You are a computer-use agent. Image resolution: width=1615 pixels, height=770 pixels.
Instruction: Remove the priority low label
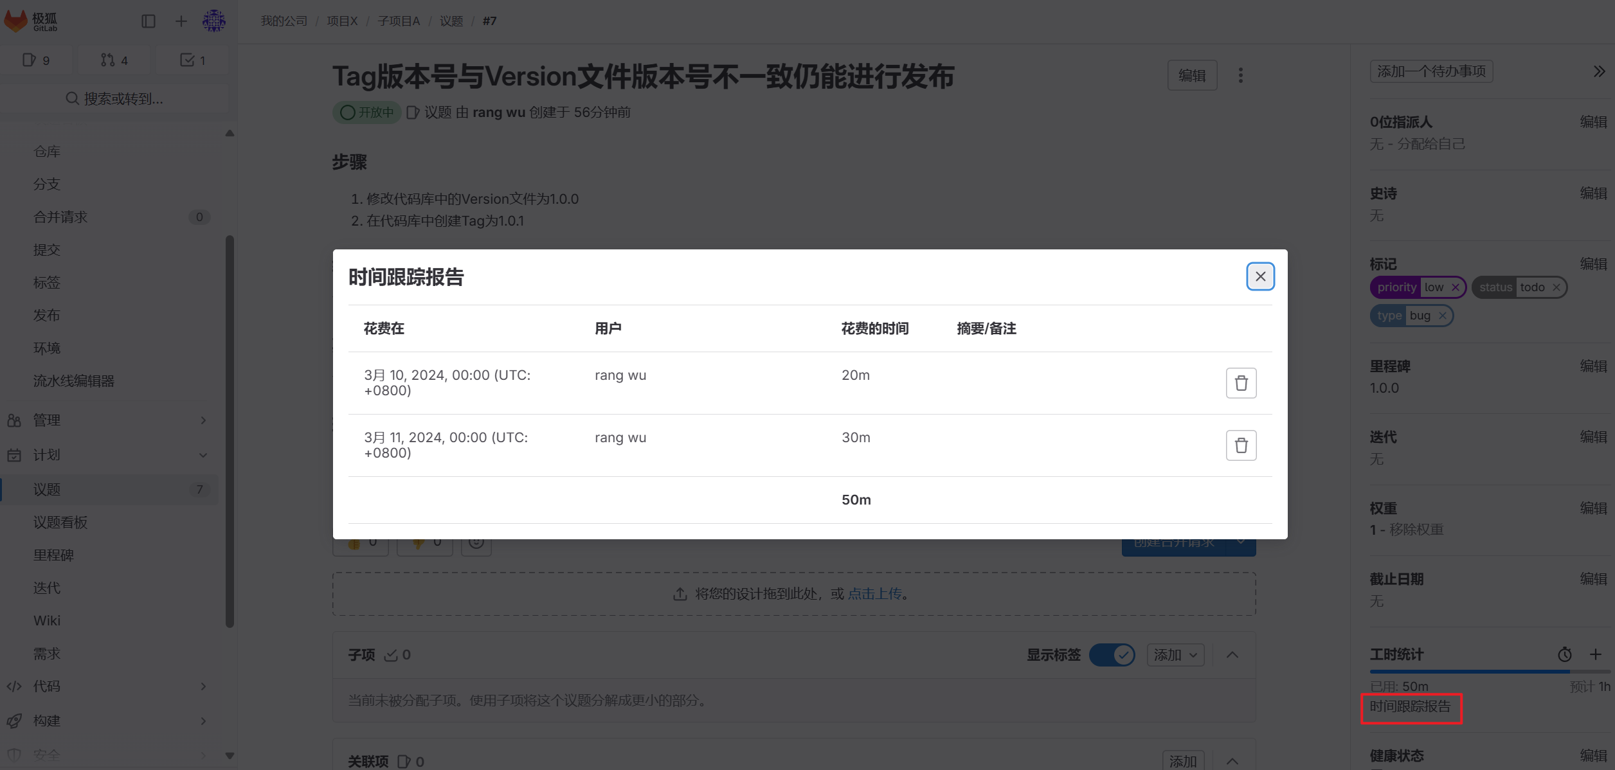click(1454, 287)
